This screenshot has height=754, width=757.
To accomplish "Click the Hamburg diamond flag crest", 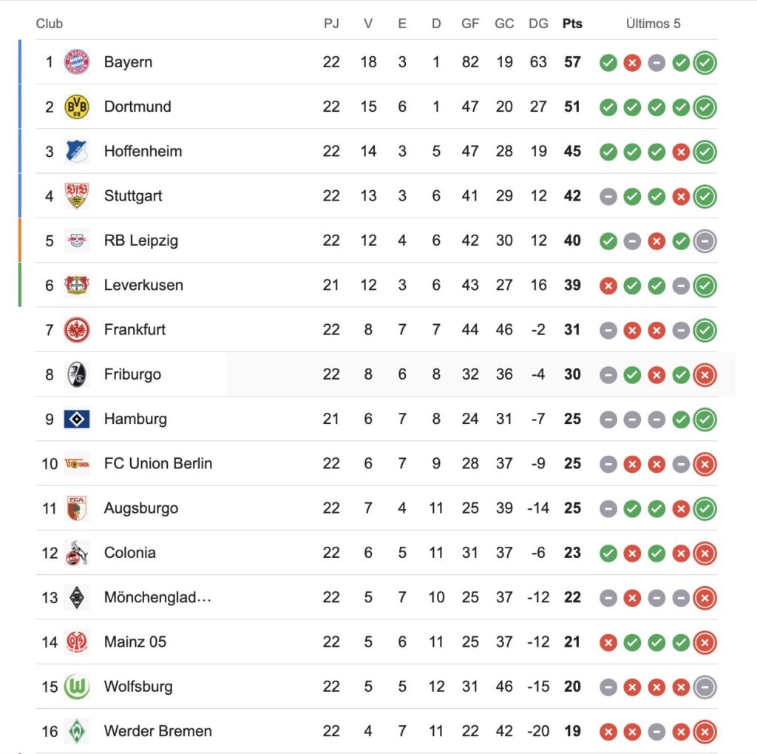I will coord(77,419).
